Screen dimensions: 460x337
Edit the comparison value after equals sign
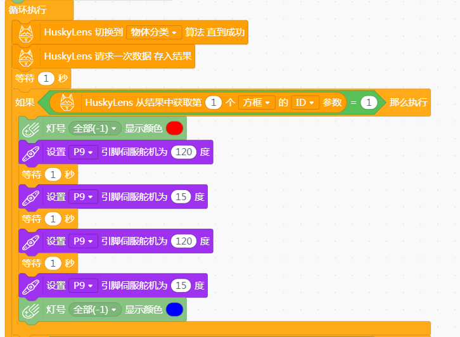point(369,103)
